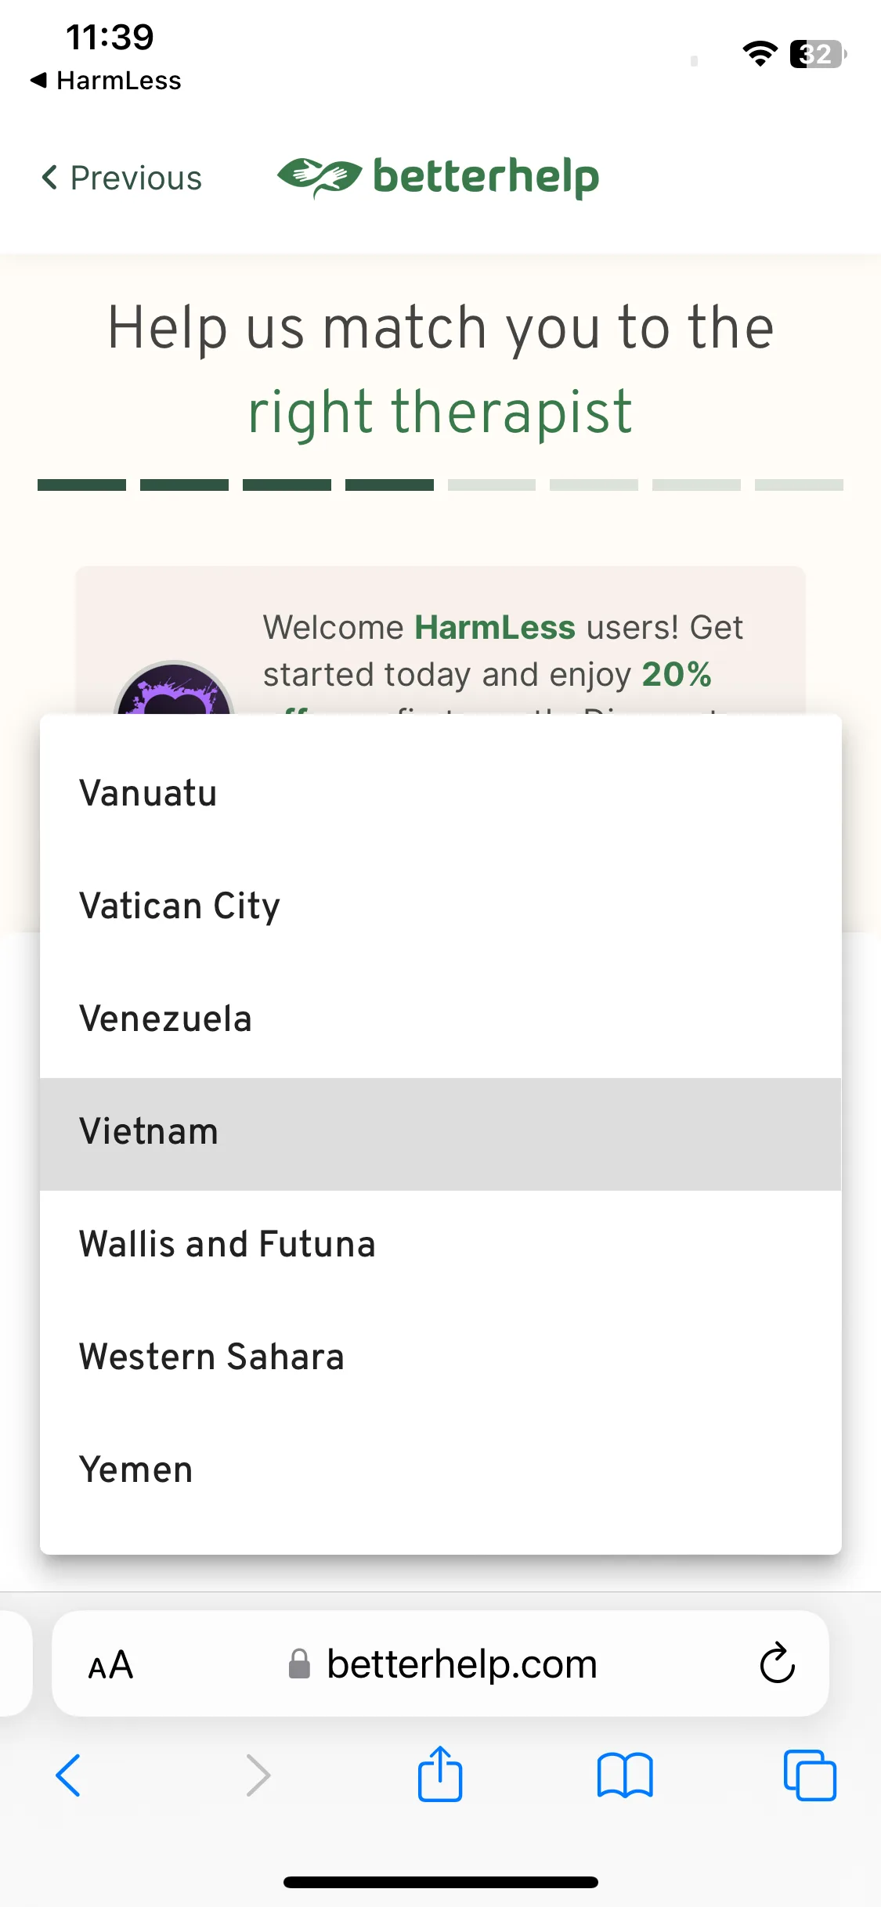Open Safari bookmarks book icon
Image resolution: width=881 pixels, height=1907 pixels.
click(625, 1775)
